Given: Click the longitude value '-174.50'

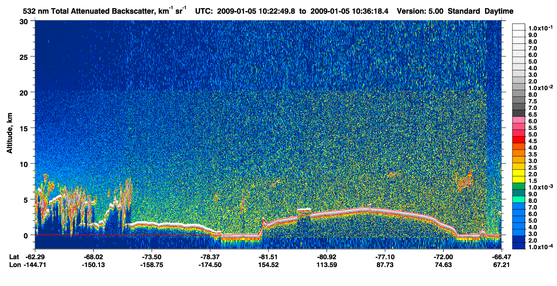Looking at the screenshot, I should tap(210, 265).
